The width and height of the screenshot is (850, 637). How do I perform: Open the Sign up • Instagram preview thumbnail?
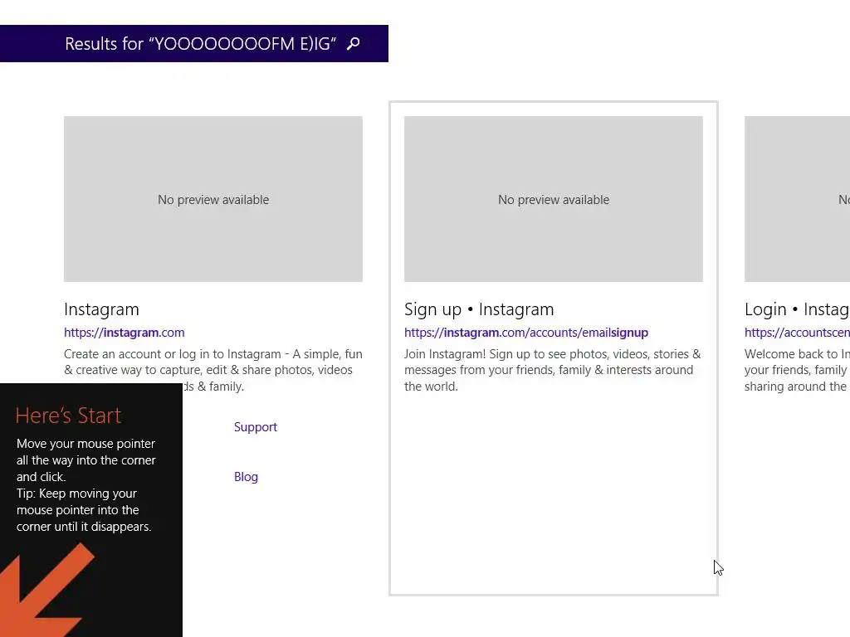tap(554, 199)
